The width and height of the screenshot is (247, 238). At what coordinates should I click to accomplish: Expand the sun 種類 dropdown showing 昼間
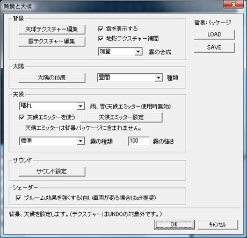pyautogui.click(x=130, y=78)
